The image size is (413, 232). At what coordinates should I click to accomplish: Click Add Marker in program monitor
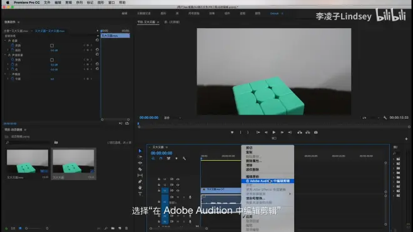coord(232,133)
